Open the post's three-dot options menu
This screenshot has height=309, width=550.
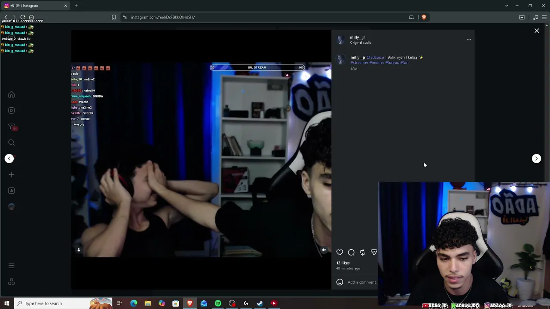pyautogui.click(x=469, y=40)
